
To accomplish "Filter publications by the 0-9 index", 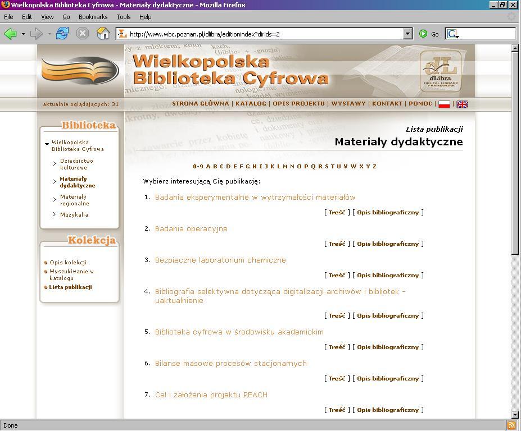I will 198,166.
